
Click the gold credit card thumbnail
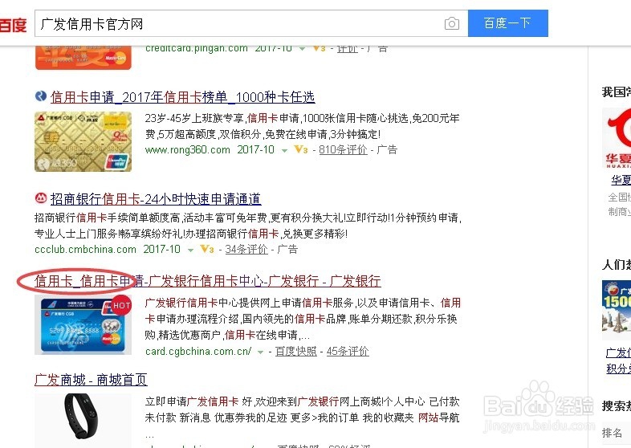pos(83,141)
